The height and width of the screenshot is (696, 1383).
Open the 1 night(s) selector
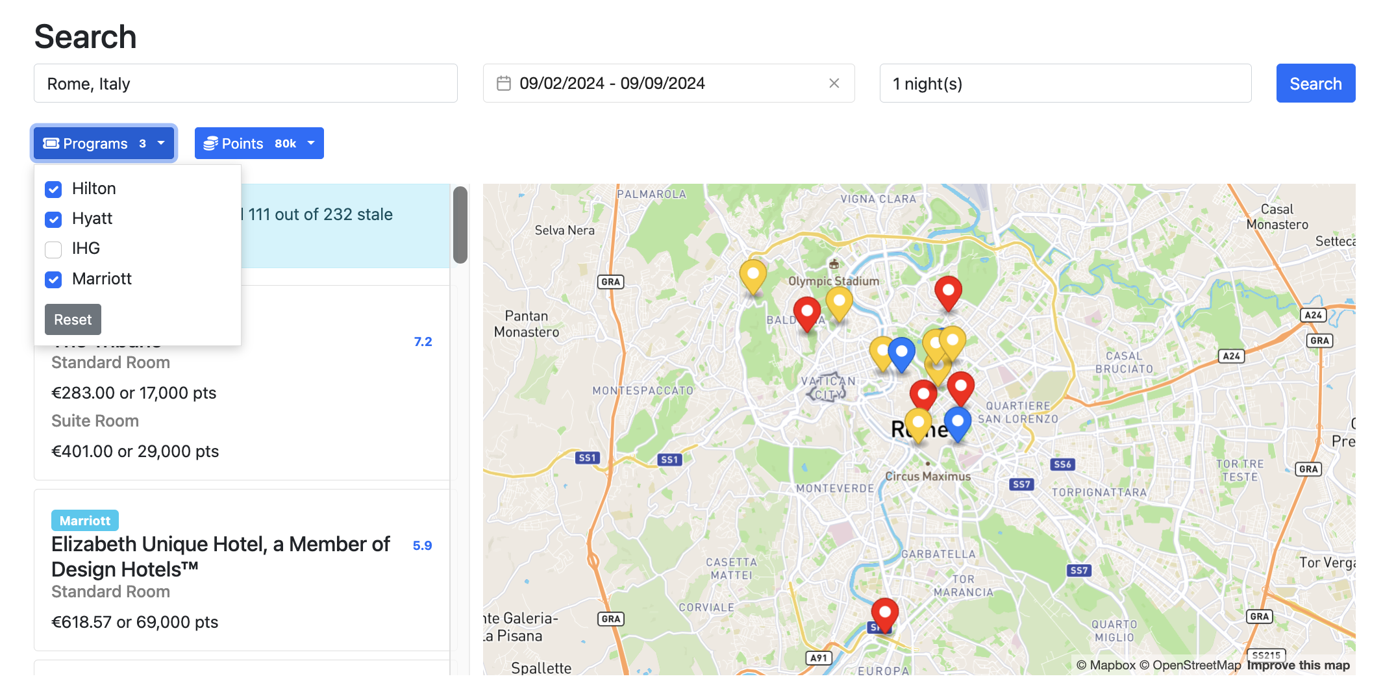pyautogui.click(x=1065, y=83)
